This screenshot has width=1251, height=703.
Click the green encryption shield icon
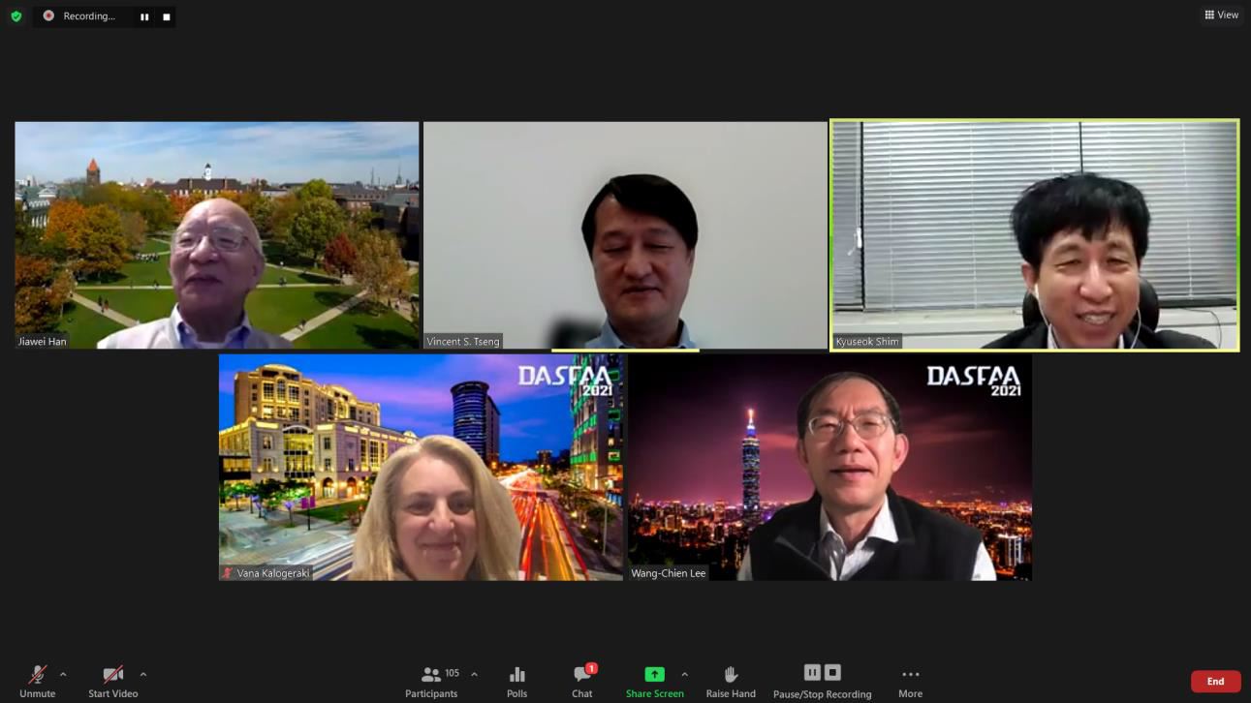tap(16, 16)
